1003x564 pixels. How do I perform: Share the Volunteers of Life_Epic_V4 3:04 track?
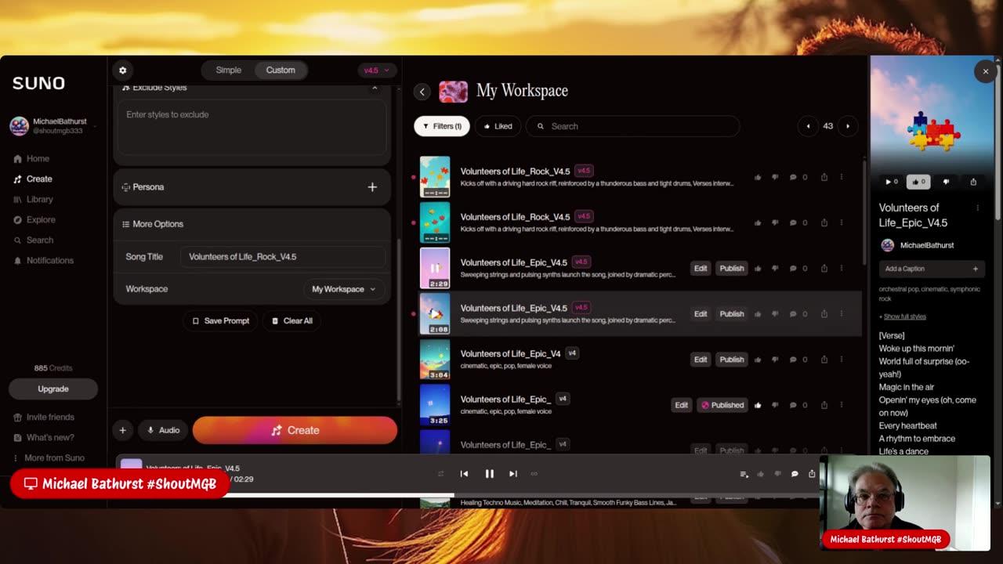pyautogui.click(x=824, y=360)
